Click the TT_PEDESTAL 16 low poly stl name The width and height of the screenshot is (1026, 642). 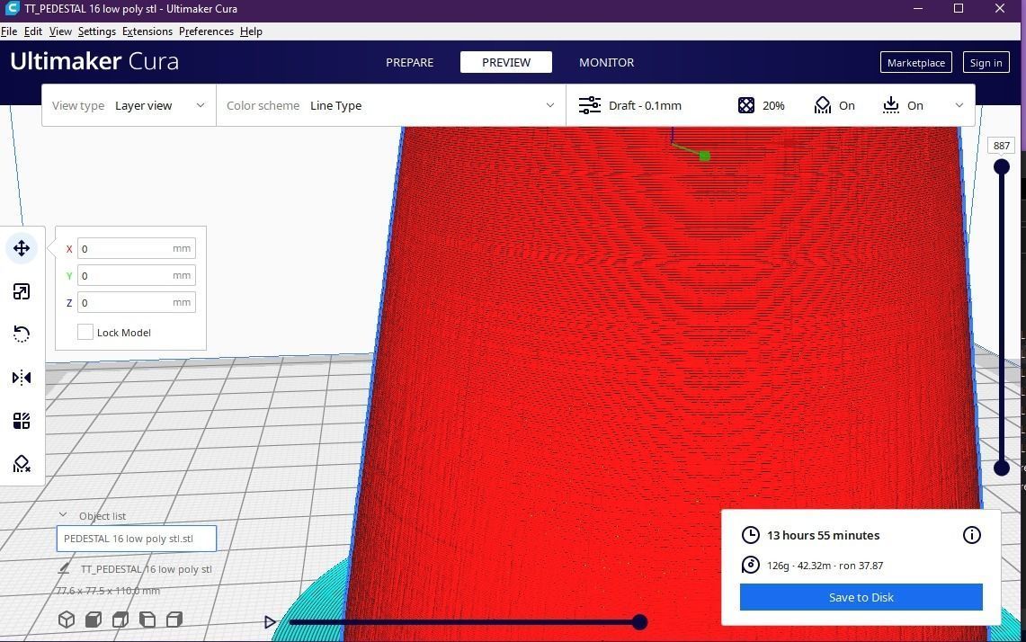pos(146,568)
